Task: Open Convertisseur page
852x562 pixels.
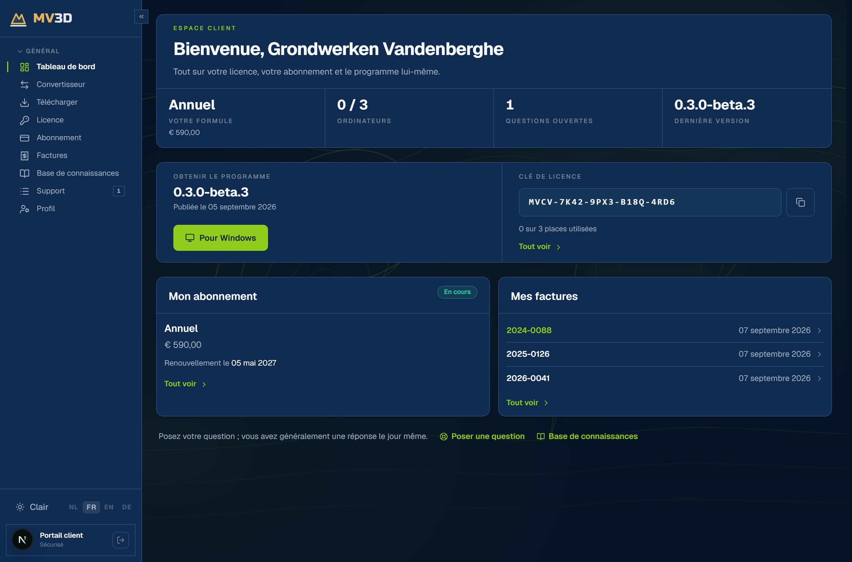Action: coord(71,85)
